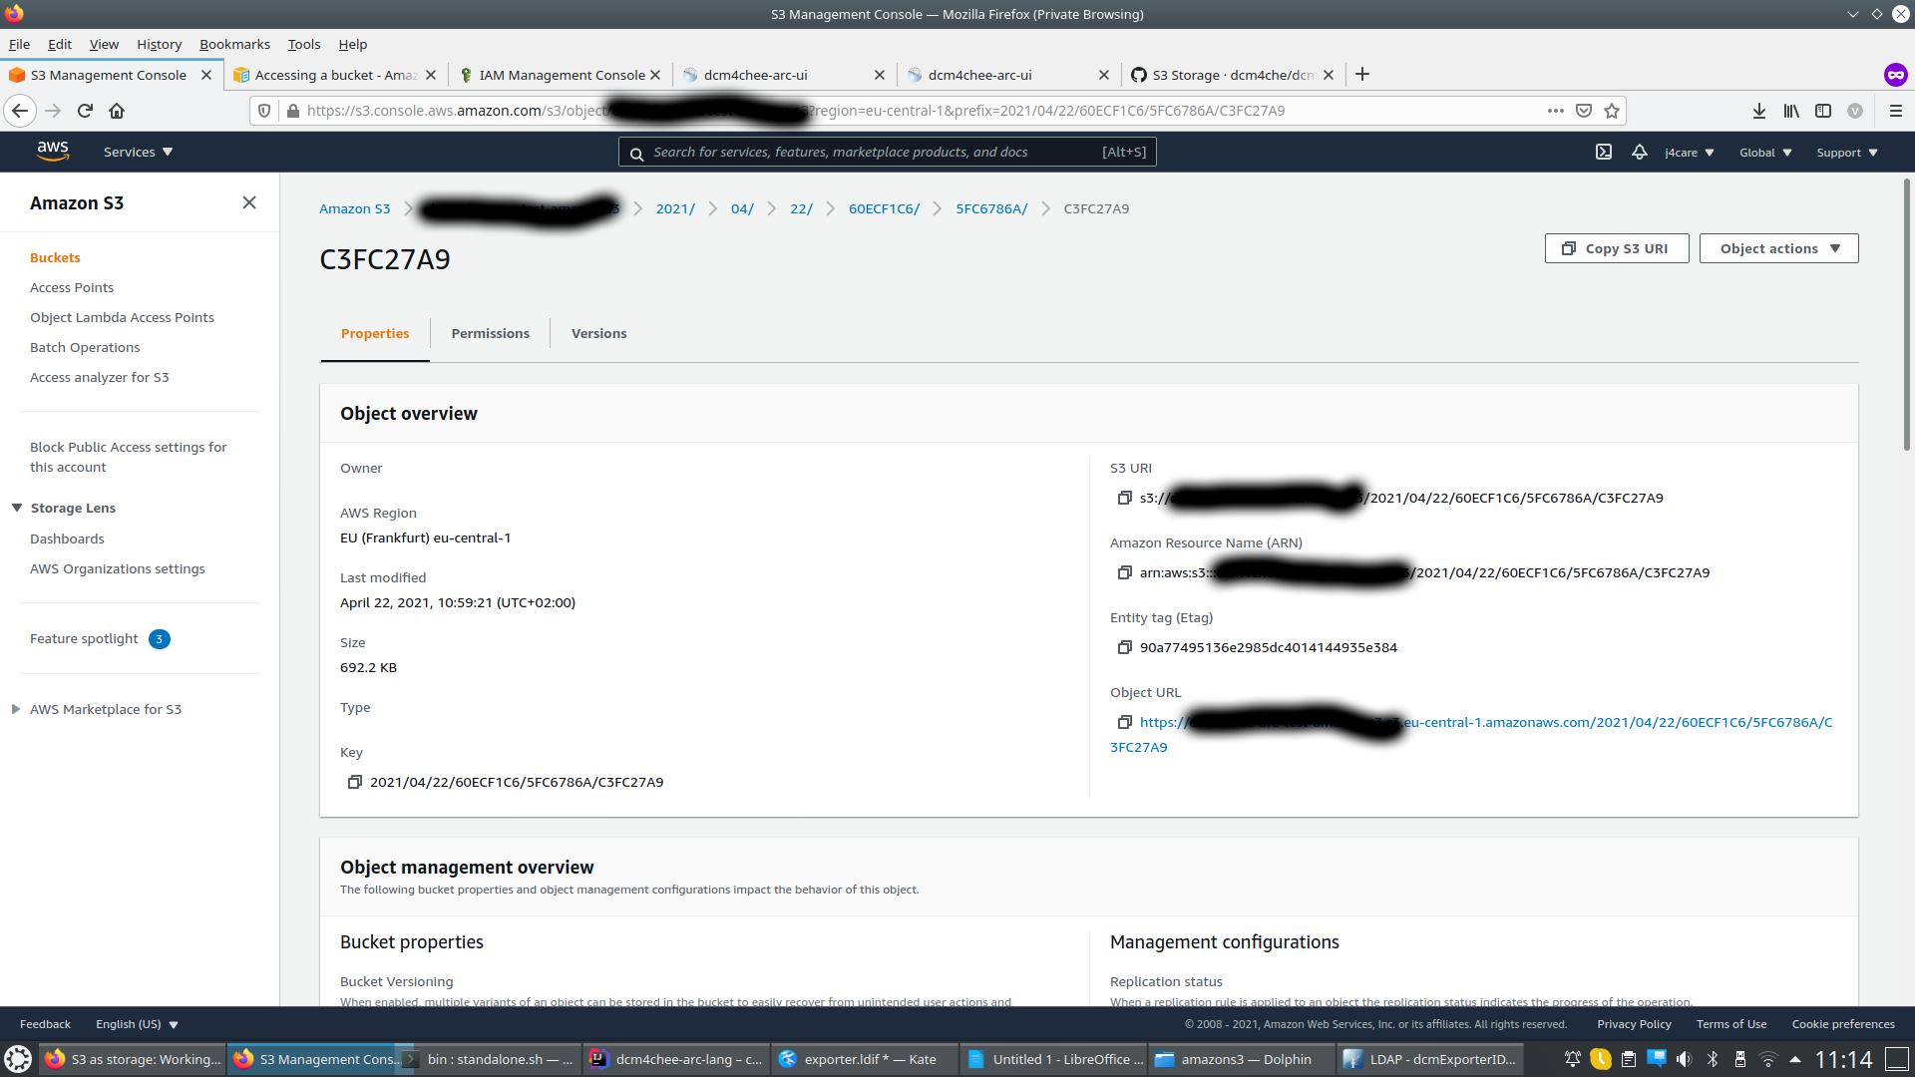The width and height of the screenshot is (1915, 1077).
Task: Navigate to 5FC6786A/ breadcrumb link
Action: point(990,208)
